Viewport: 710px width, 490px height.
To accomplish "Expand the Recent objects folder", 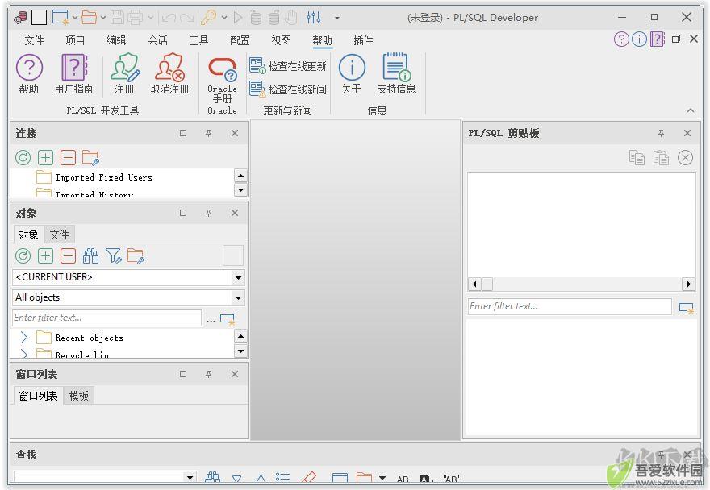I will coord(24,338).
